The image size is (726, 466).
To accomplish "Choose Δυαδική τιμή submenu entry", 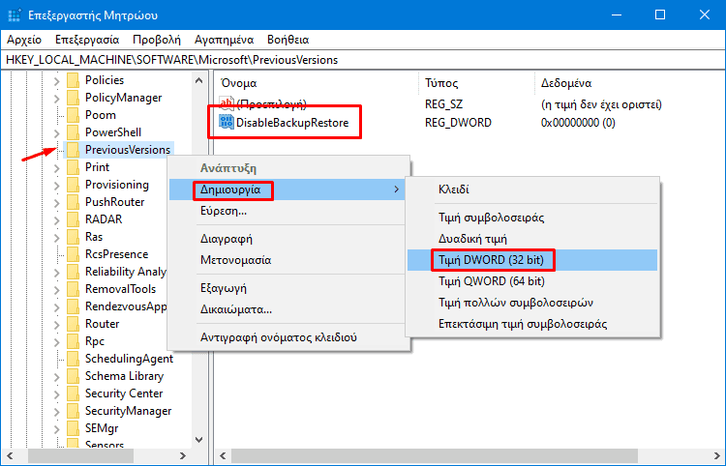I will [532, 239].
